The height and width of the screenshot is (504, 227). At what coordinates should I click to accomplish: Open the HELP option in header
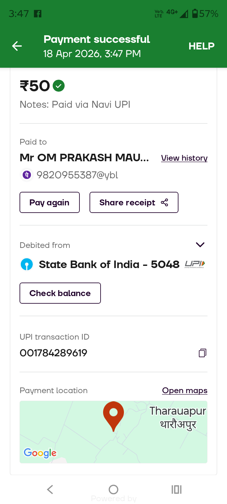coord(201,46)
